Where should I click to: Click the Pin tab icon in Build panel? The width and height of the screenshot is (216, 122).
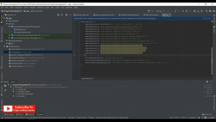[x=5, y=90]
